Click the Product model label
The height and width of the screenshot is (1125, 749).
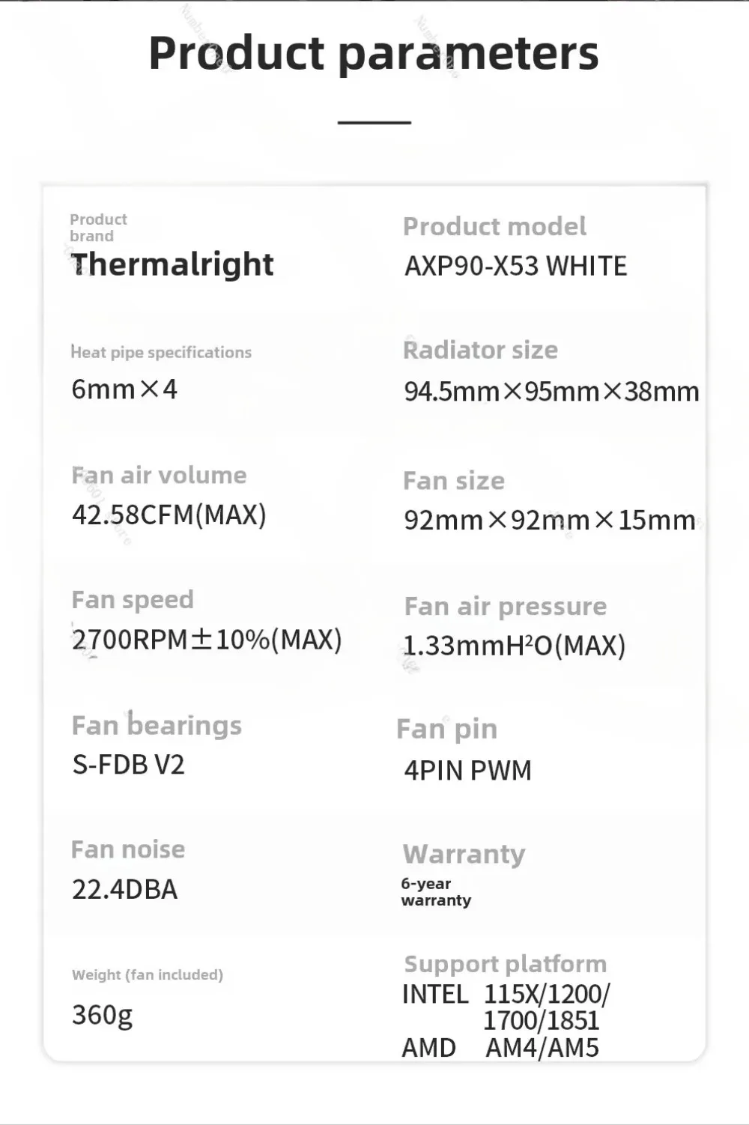coord(494,226)
